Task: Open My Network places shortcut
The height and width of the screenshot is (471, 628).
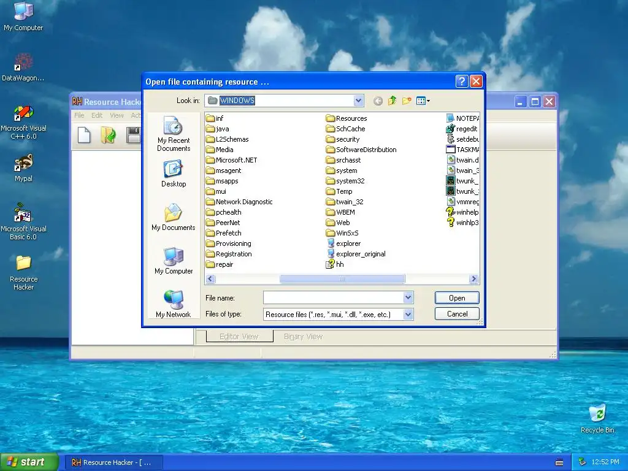Action: [174, 304]
